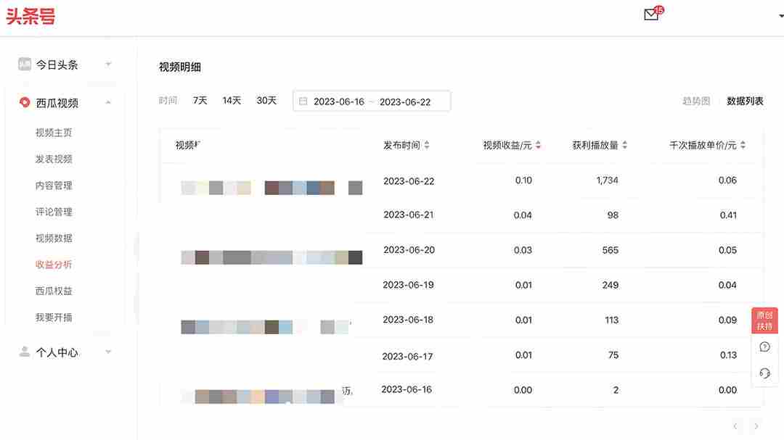Click the 个人中心 person icon
Screen dimensions: 784x440
click(x=25, y=352)
